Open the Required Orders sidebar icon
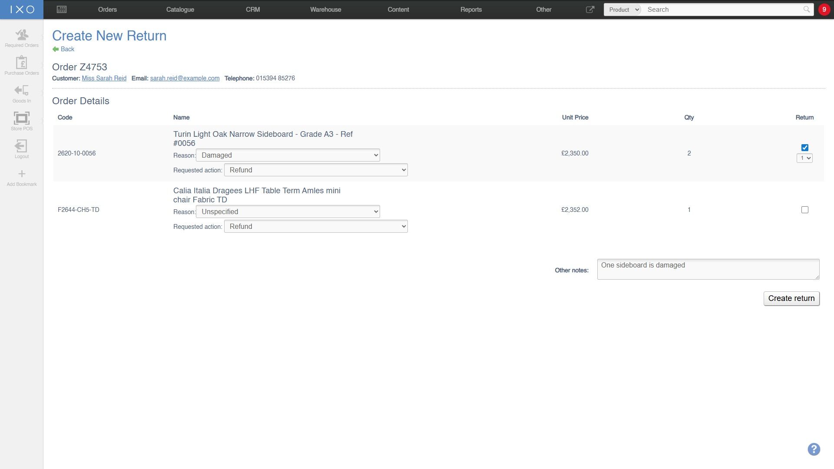 tap(22, 35)
